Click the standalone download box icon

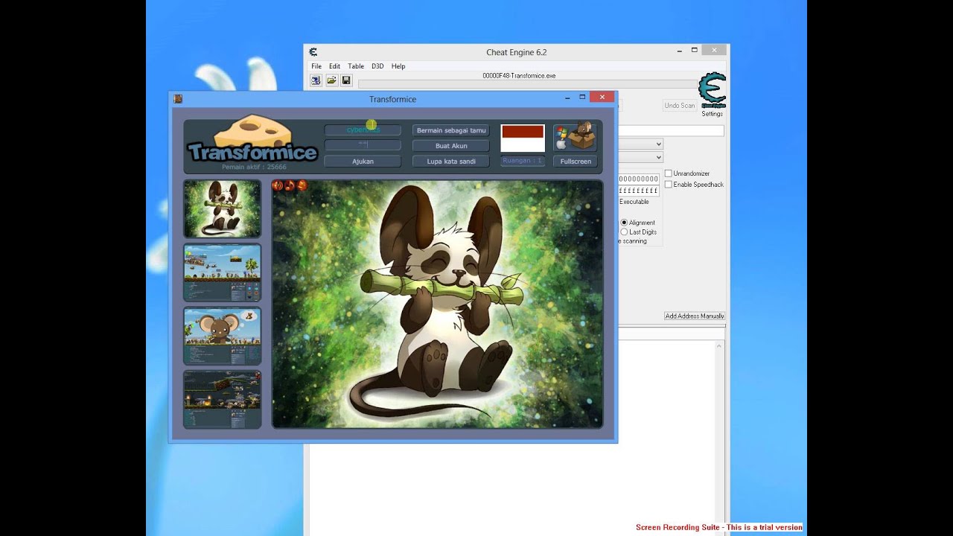(575, 137)
